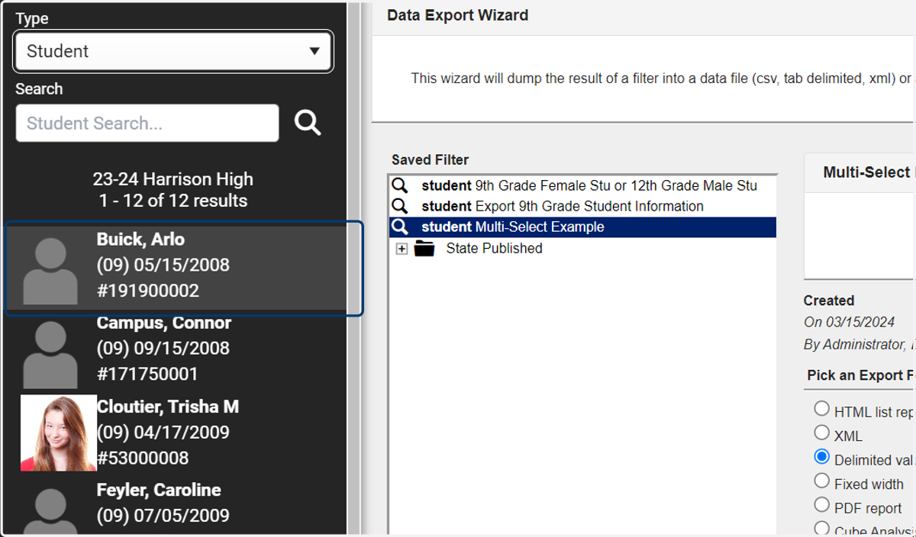Click Feyler, Caroline's placeholder avatar
916x537 pixels.
coord(50,513)
